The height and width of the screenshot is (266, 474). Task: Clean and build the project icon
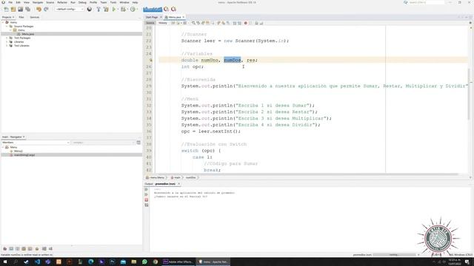click(106, 10)
